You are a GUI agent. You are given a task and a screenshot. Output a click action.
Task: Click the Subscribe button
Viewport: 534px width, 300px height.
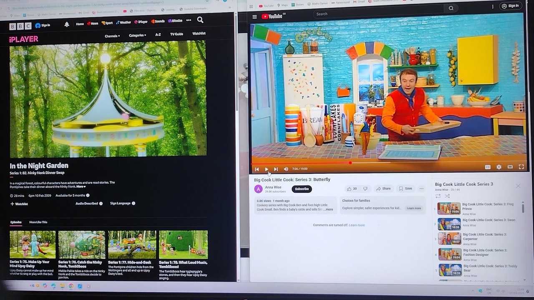point(302,189)
